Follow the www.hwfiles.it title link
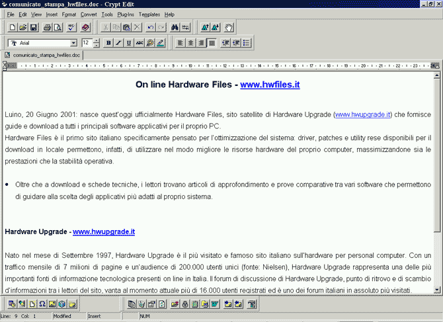This screenshot has width=443, height=322. [270, 85]
